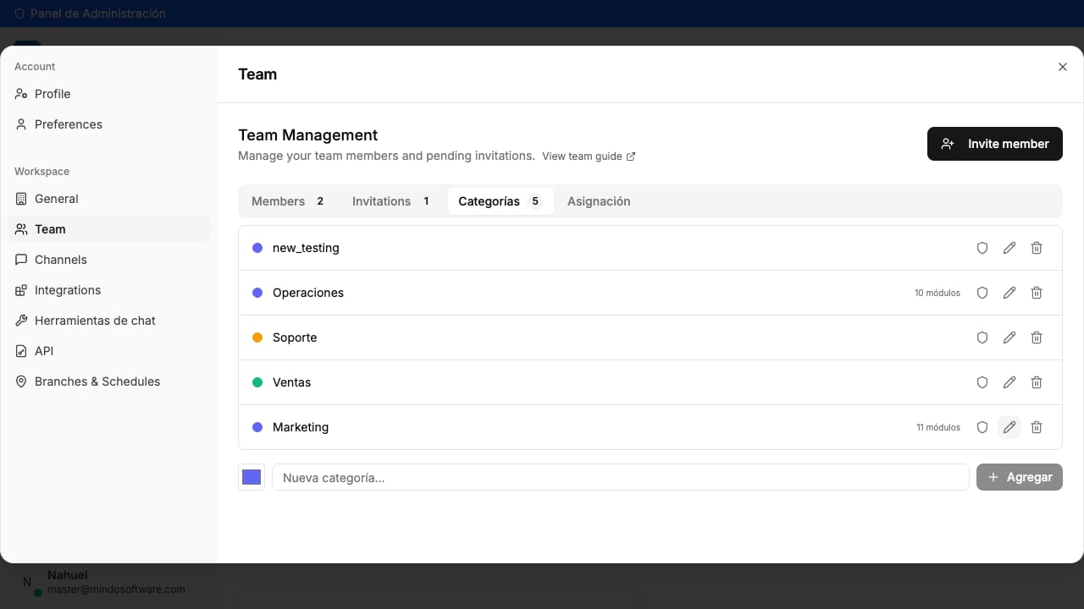Delete the Ventas category
1084x609 pixels.
click(1037, 382)
